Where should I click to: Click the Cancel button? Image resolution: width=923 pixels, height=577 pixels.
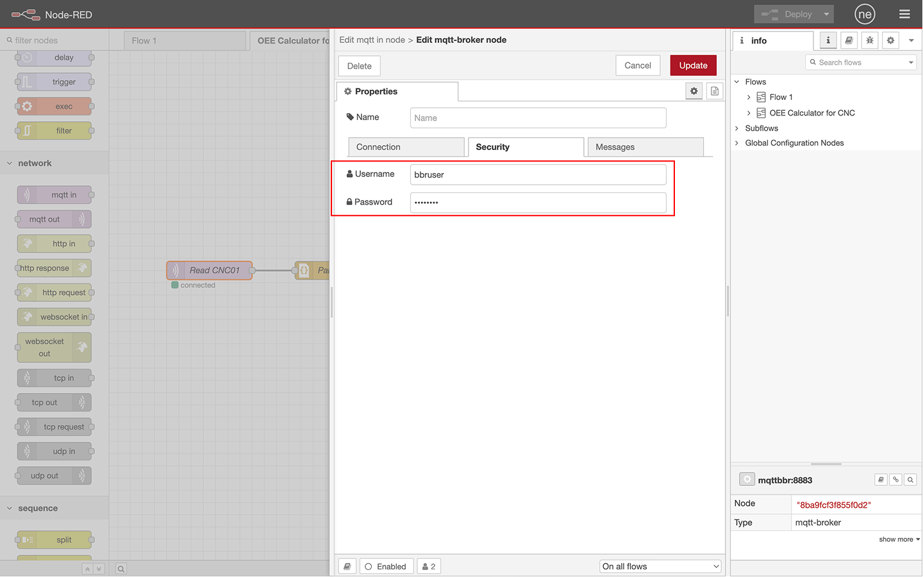pyautogui.click(x=637, y=65)
